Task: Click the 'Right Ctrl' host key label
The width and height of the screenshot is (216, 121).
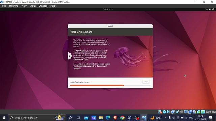Action: point(210,112)
